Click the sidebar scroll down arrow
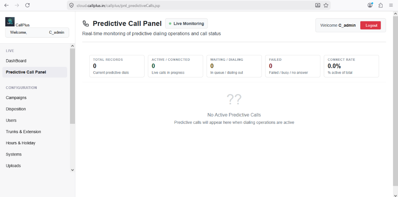The width and height of the screenshot is (398, 197). pyautogui.click(x=73, y=170)
